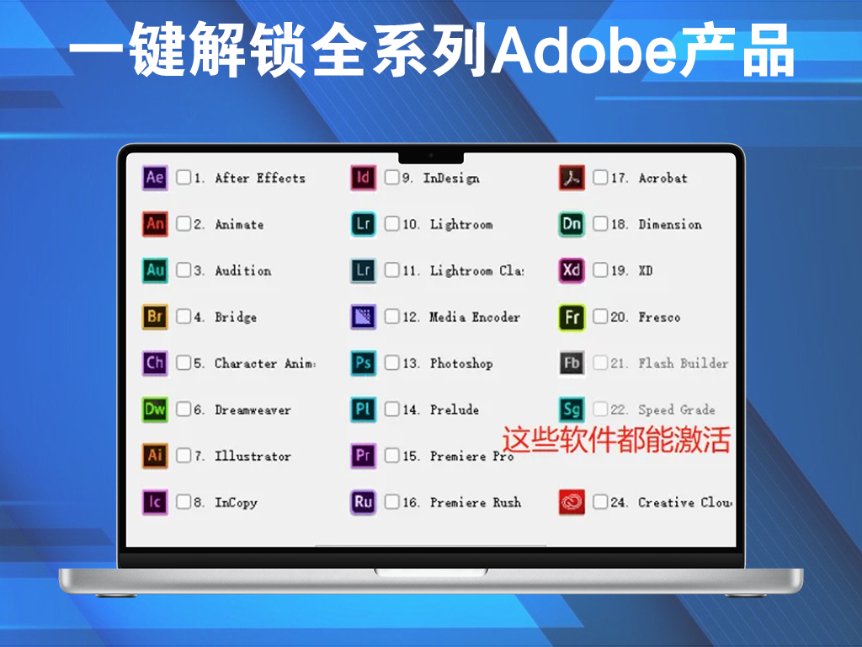862x647 pixels.
Task: Click the After Effects Ae icon
Action: click(x=155, y=178)
